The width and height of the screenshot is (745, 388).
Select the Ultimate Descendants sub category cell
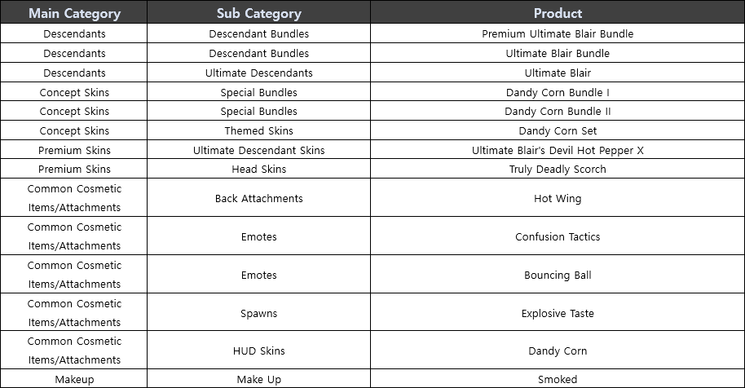(259, 73)
